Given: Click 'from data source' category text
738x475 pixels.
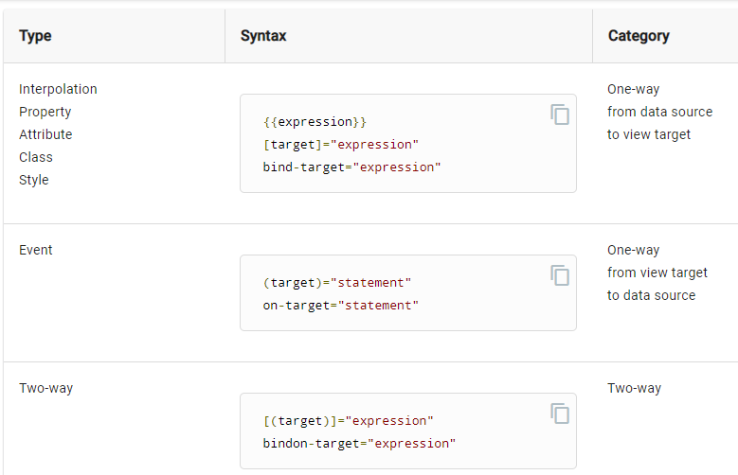Looking at the screenshot, I should 660,112.
